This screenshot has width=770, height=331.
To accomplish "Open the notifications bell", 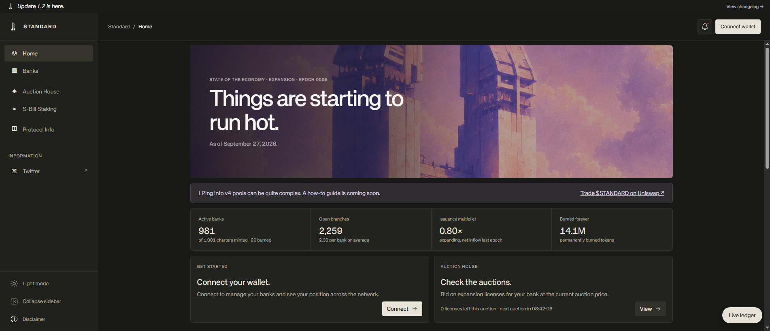I will pos(704,27).
